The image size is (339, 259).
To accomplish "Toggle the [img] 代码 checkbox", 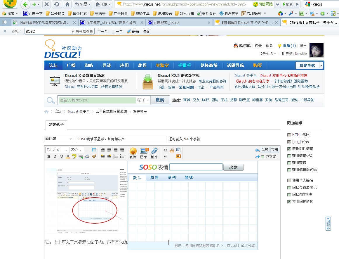I will [x=289, y=142].
